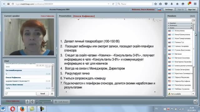
Task: Open Opera from the taskbar
Action: (12, 109)
